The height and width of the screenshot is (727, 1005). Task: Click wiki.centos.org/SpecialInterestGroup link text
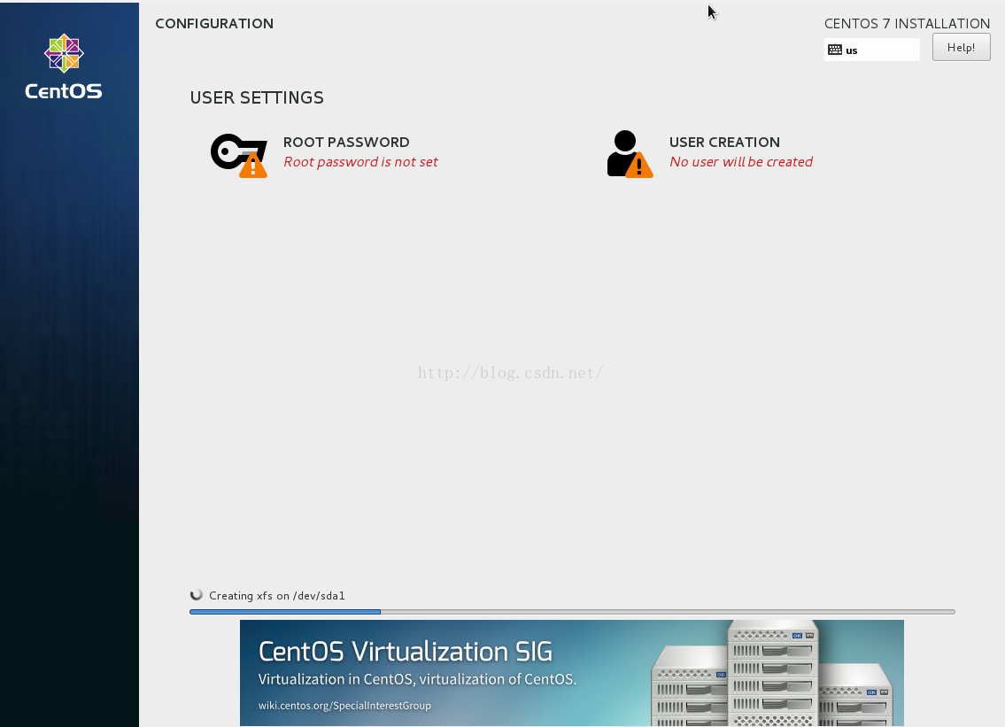(344, 705)
